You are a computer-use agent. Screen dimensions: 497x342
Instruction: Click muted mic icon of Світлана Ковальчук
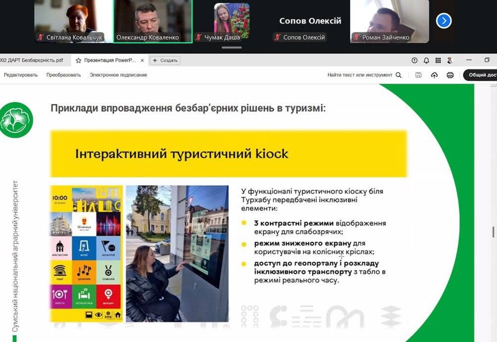pos(40,38)
